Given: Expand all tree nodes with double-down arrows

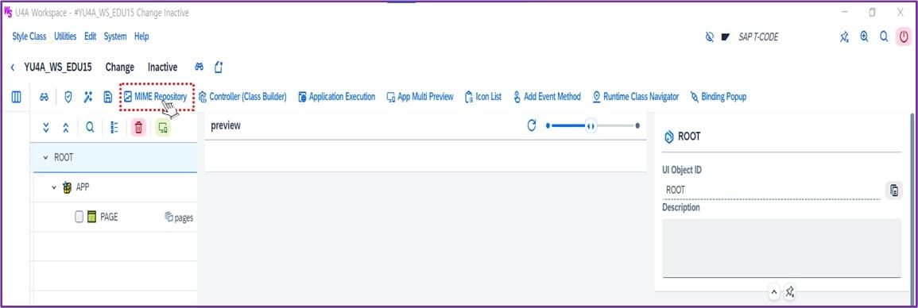Looking at the screenshot, I should click(46, 128).
